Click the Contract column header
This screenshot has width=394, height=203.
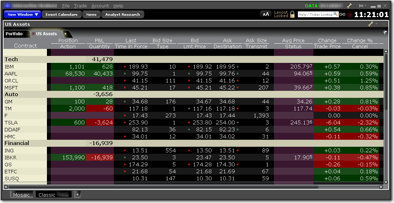click(25, 46)
